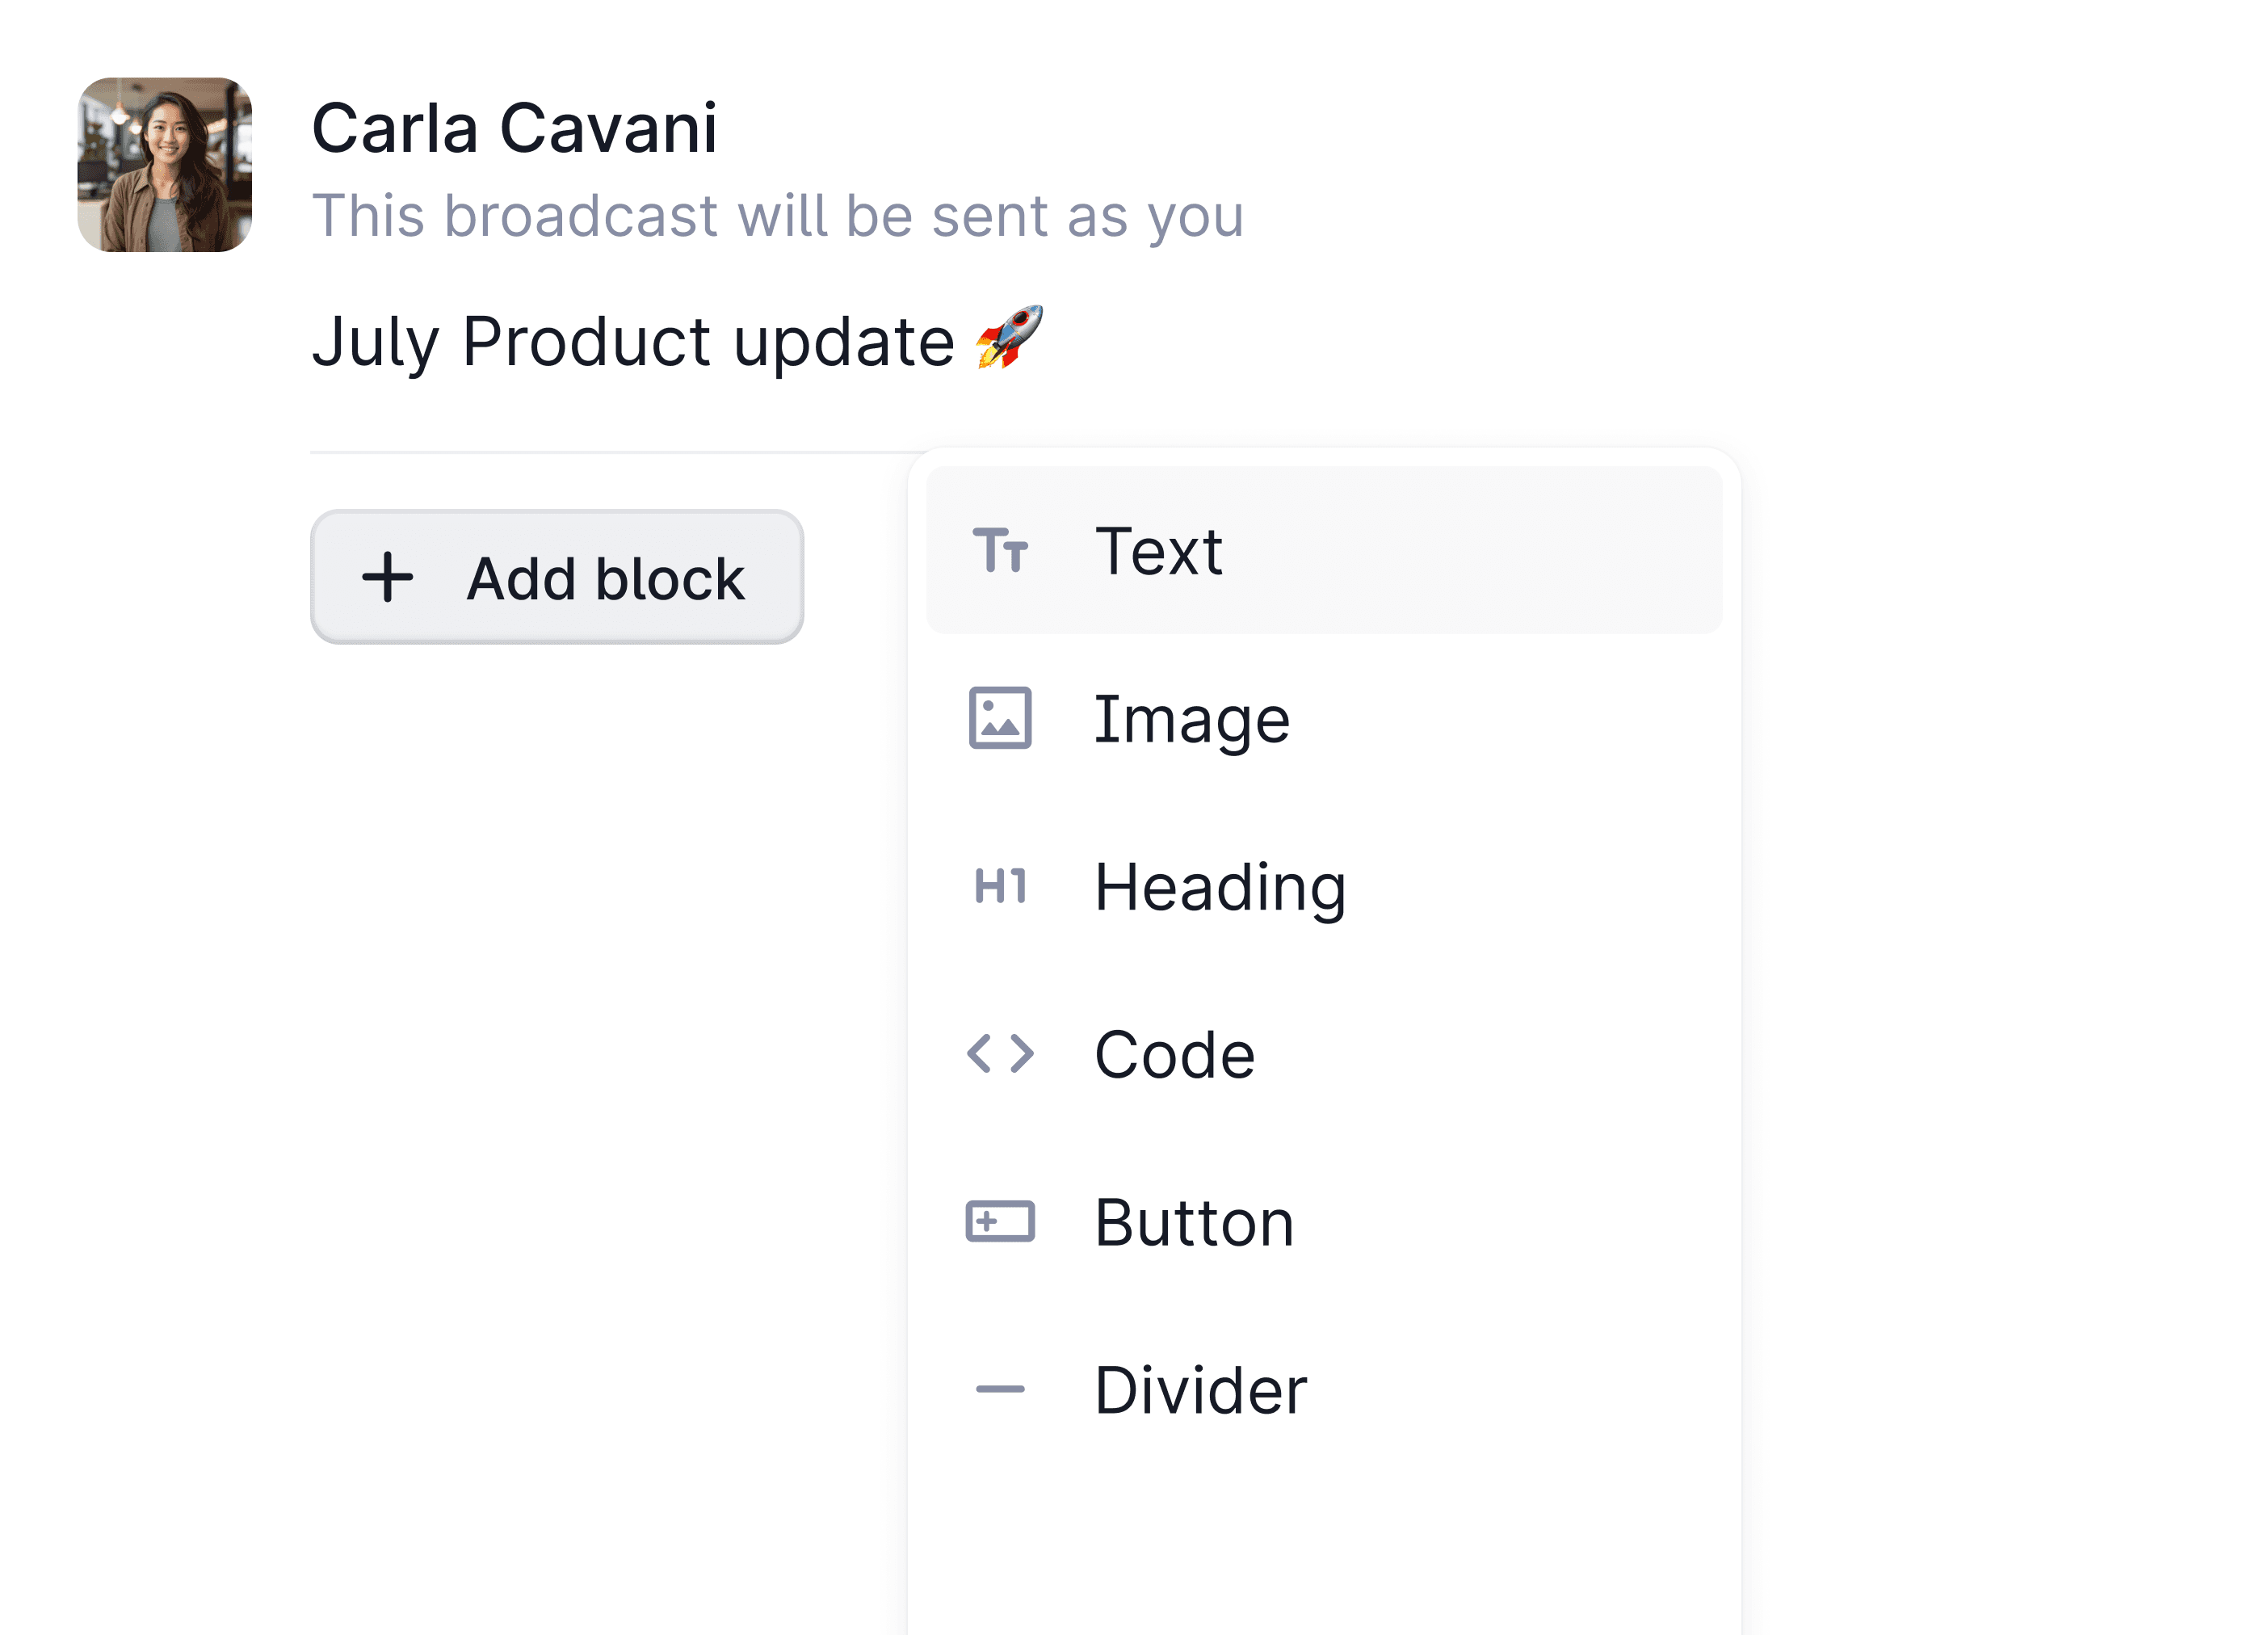2268x1635 pixels.
Task: Click the Image block picture icon
Action: tap(1000, 718)
